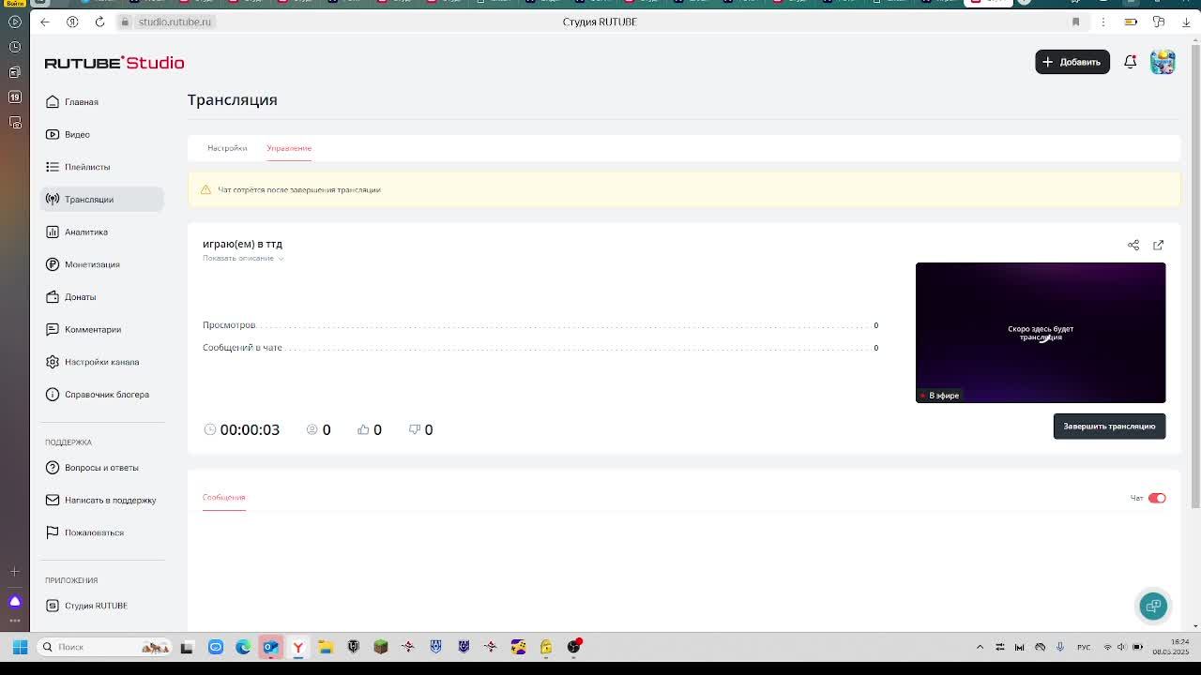
Task: Open File Explorer from taskbar
Action: click(326, 647)
